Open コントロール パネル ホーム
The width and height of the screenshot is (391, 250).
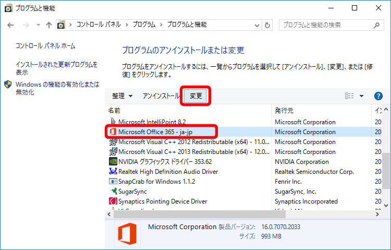(x=45, y=46)
